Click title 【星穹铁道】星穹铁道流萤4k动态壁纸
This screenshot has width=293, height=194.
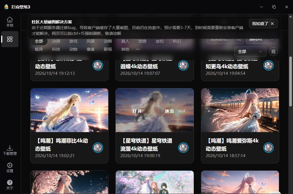click(146, 145)
